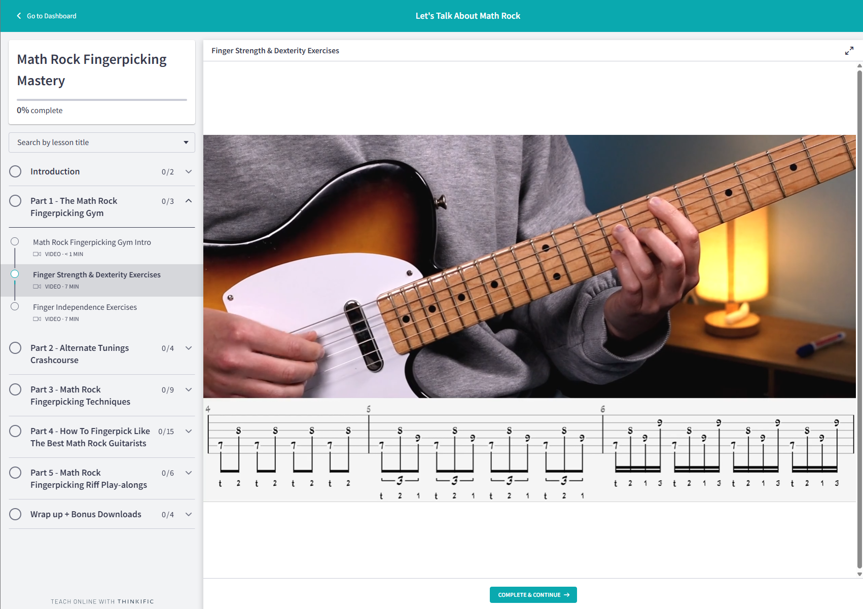Click the back arrow beside Go to Dashboard
The width and height of the screenshot is (863, 609).
[19, 16]
